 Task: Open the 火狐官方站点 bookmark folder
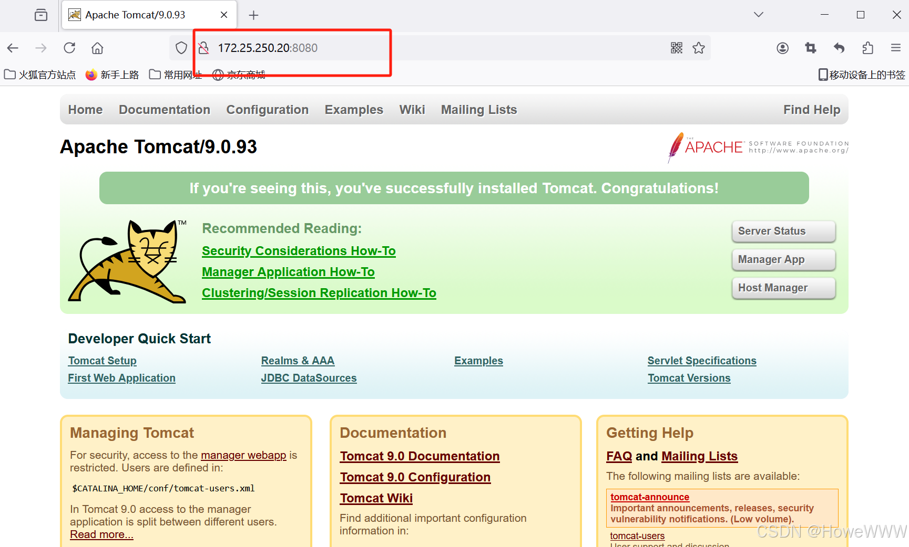tap(40, 75)
